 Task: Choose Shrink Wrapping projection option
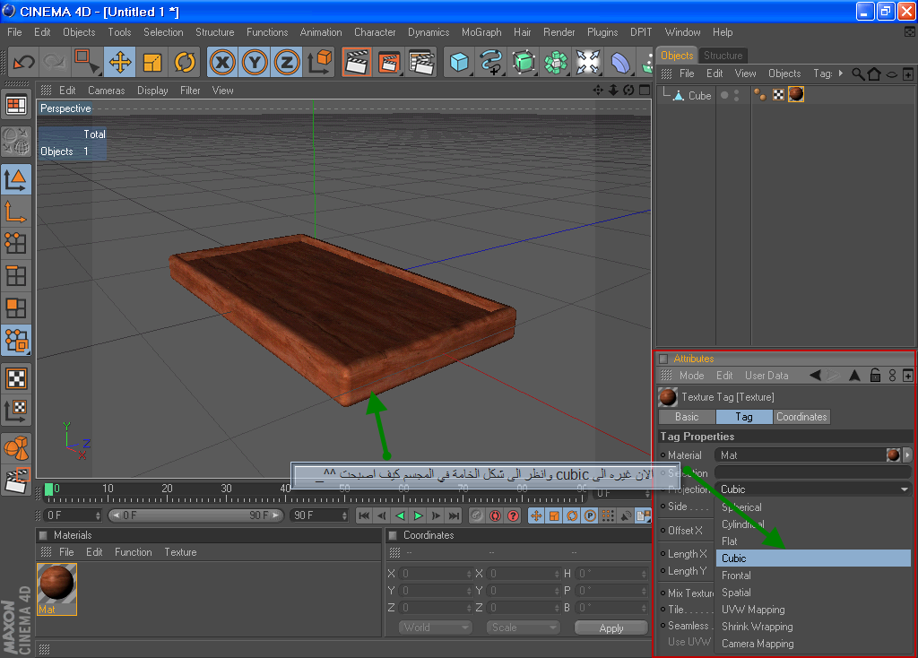(x=812, y=627)
